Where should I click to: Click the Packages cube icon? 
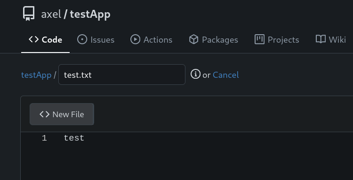[193, 39]
